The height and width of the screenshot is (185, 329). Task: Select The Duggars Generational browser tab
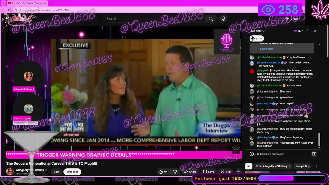[x=27, y=3]
